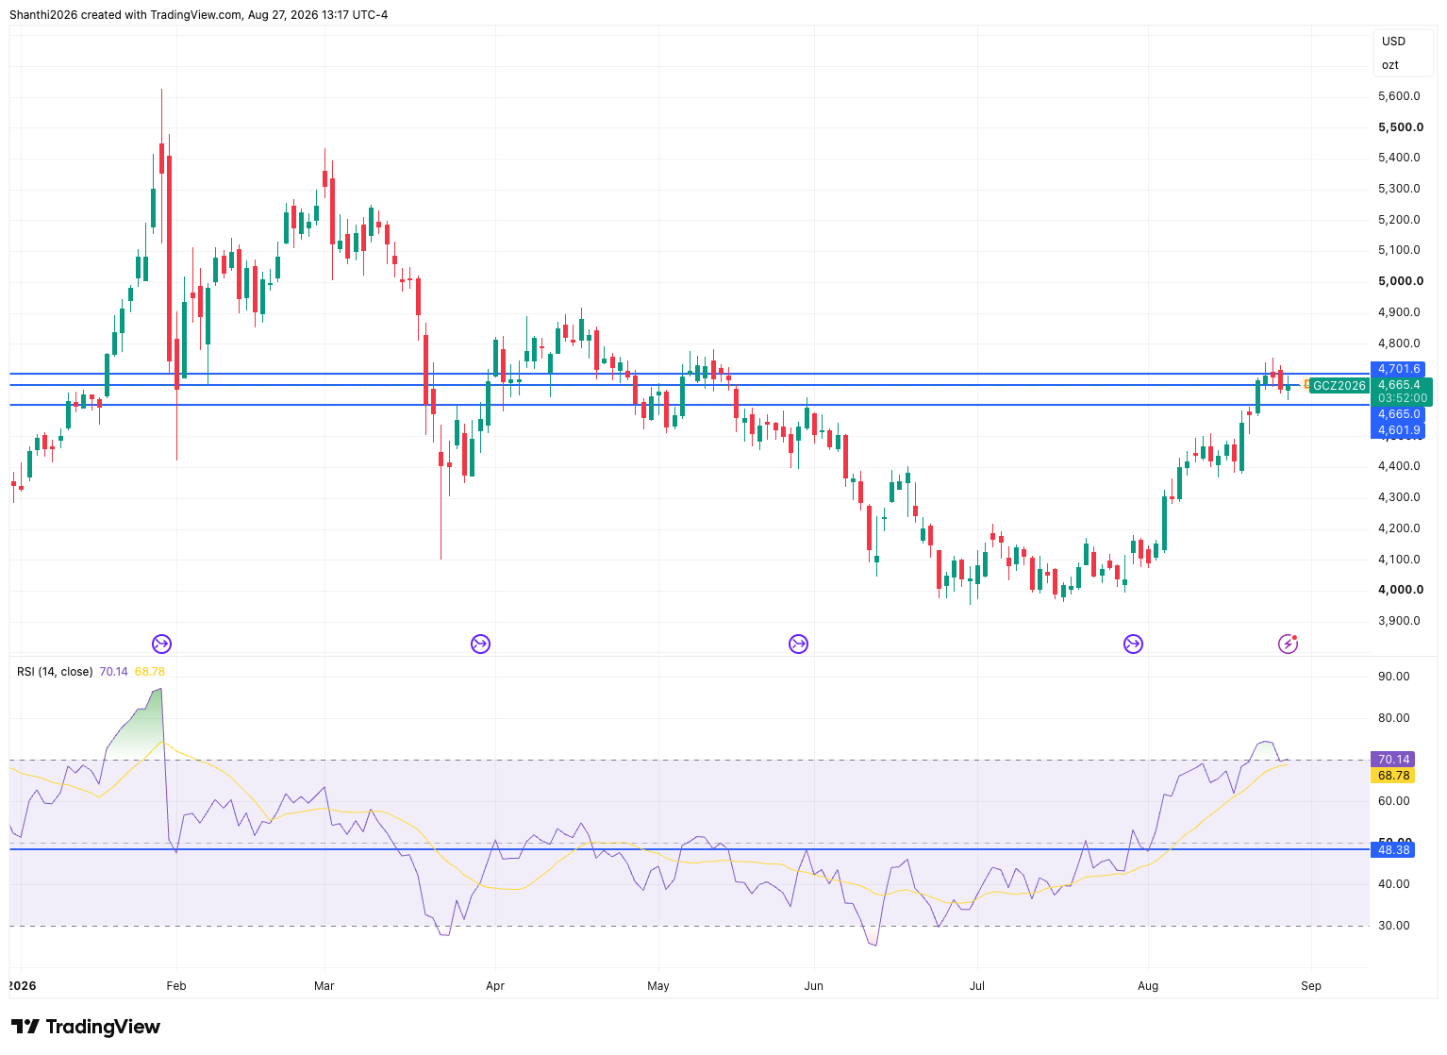Click the 30.00 RSI axis label
Image resolution: width=1447 pixels, height=1055 pixels.
(1393, 926)
